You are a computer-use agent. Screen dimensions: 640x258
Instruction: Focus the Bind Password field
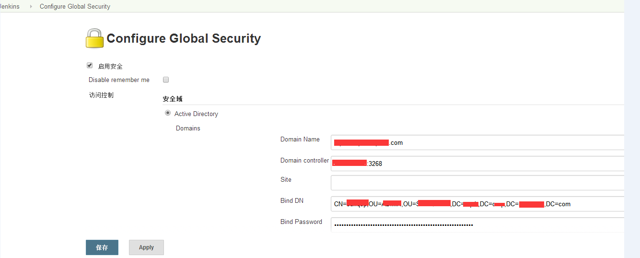coord(477,224)
